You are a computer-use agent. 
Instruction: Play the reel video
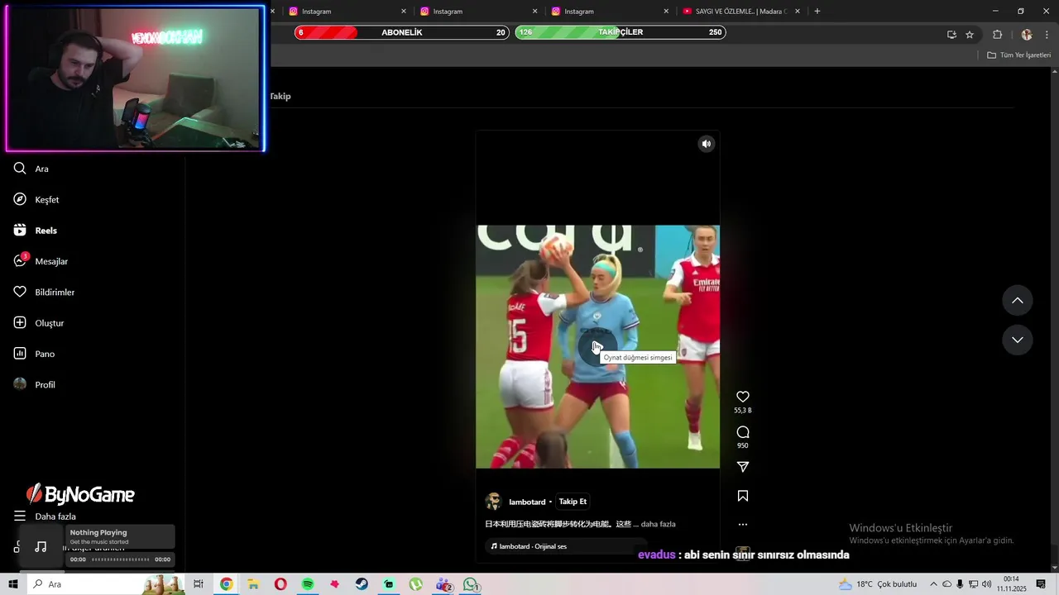pos(597,347)
